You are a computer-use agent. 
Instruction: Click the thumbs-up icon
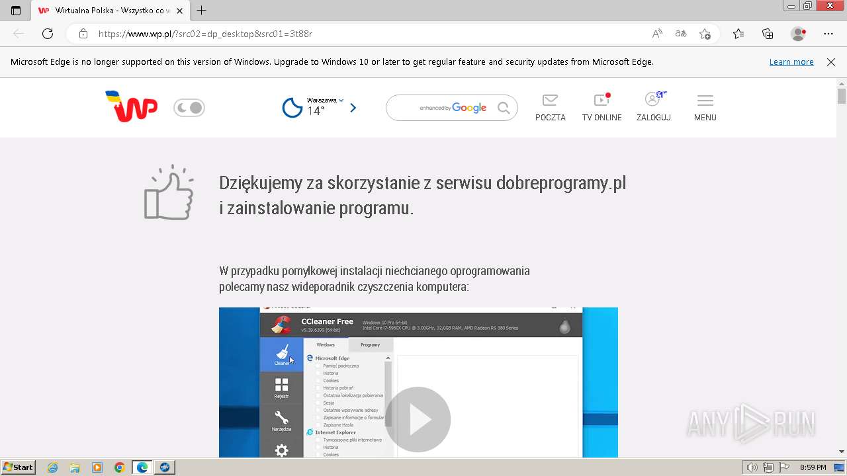pyautogui.click(x=169, y=192)
